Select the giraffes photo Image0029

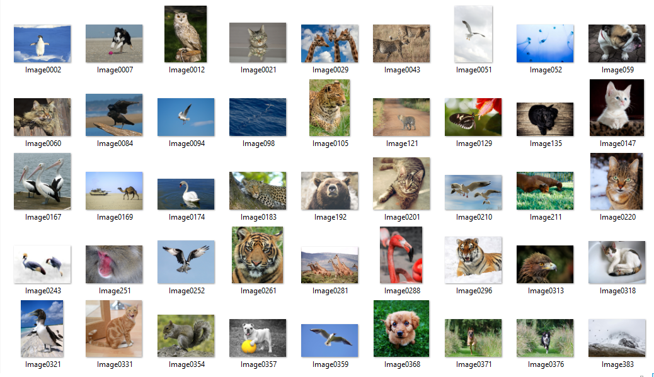(x=330, y=43)
